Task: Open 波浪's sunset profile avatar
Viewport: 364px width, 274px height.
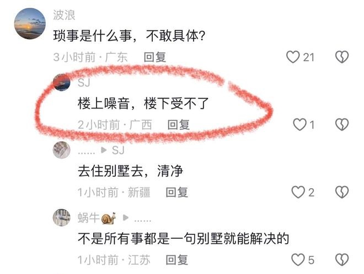Action: point(30,24)
